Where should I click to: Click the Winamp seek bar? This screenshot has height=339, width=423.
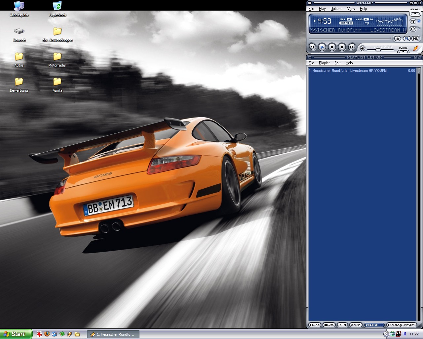click(350, 38)
